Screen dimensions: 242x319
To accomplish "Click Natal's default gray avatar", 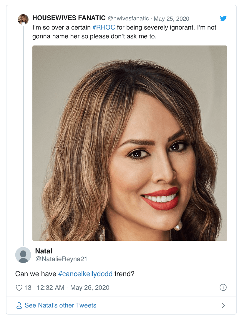I will click(23, 255).
